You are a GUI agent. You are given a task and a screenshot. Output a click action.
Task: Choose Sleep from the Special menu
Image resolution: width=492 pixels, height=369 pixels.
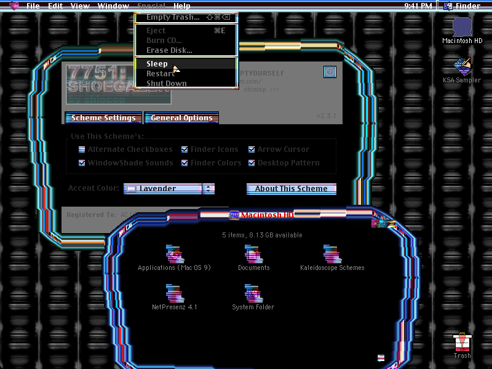pos(186,64)
